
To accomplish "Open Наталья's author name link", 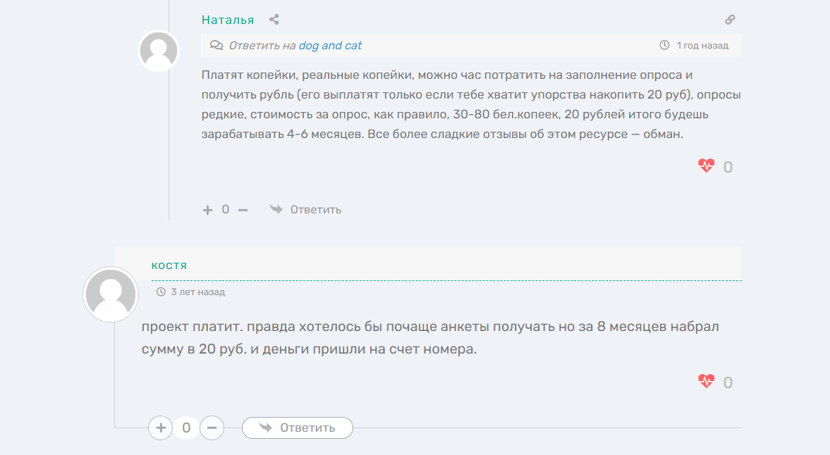I will (227, 20).
